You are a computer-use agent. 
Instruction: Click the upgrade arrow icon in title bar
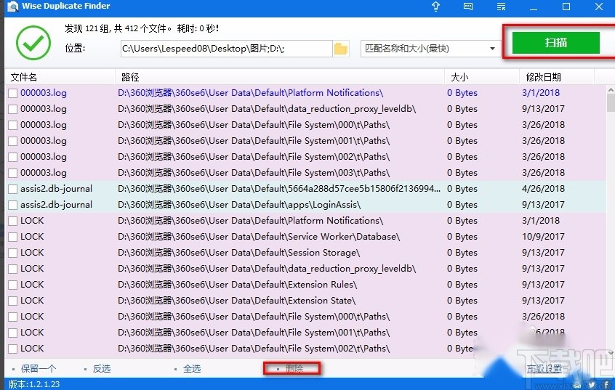[x=435, y=7]
